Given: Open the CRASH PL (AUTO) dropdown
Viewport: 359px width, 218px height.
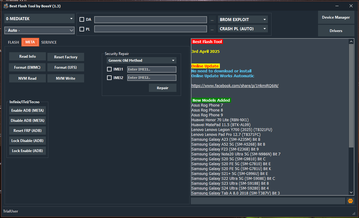Looking at the screenshot, I should point(243,29).
